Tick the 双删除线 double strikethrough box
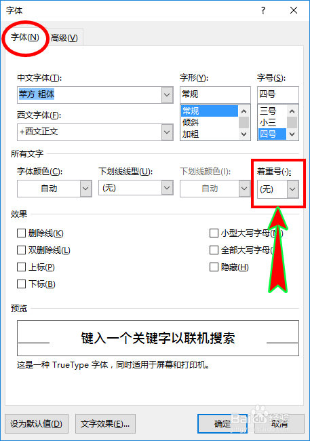Screen dimensions: 310x441 [x=22, y=250]
